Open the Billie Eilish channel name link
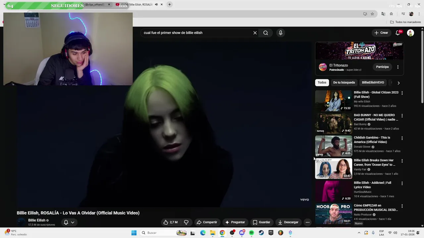 [x=37, y=220]
